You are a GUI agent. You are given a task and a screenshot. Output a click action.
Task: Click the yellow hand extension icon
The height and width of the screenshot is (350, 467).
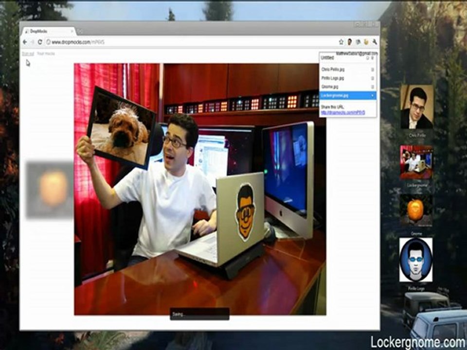(366, 42)
